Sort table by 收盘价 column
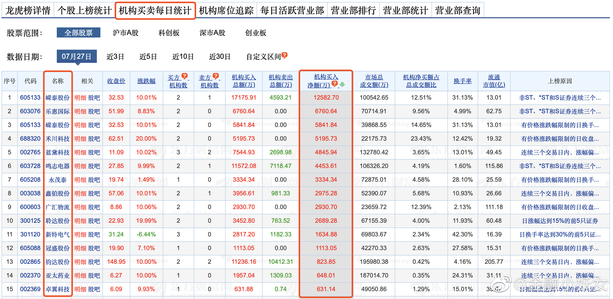 116,81
